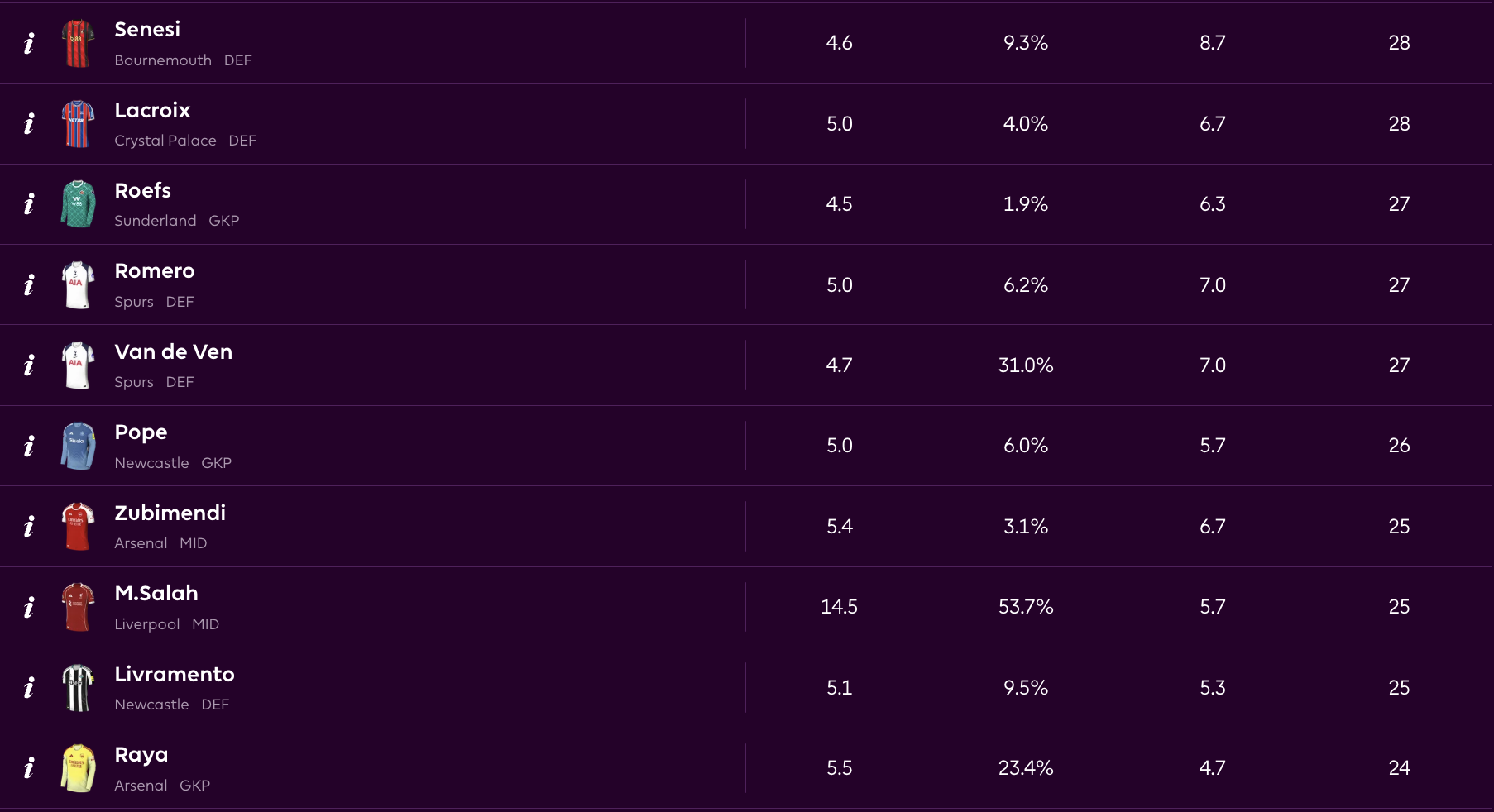
Task: Open the info icon for Van de Ven
Action: [29, 365]
